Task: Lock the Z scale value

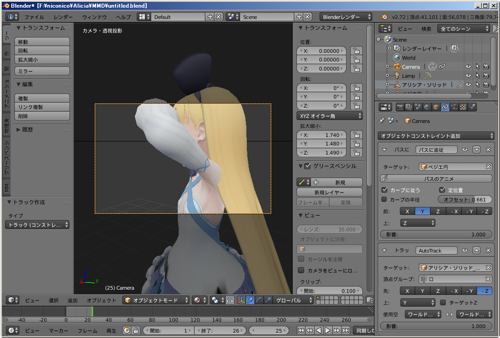Action: click(356, 153)
